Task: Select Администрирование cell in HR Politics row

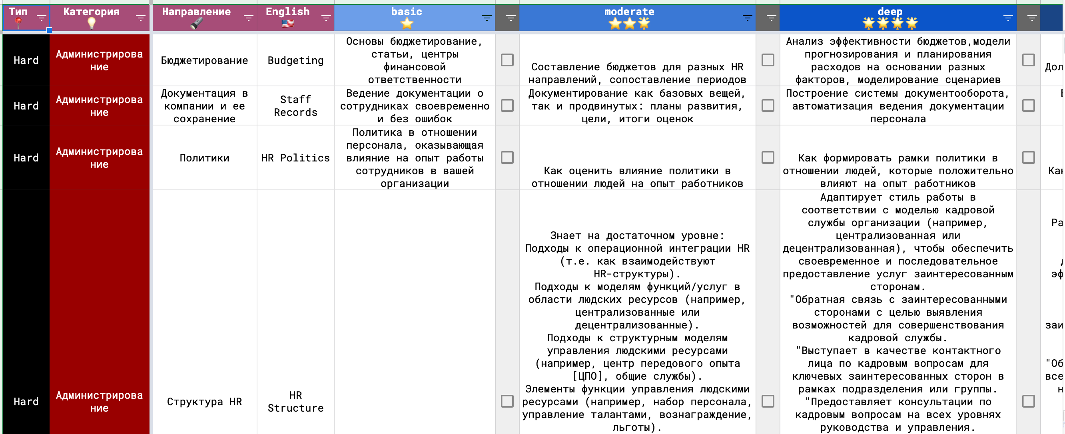Action: pyautogui.click(x=99, y=157)
